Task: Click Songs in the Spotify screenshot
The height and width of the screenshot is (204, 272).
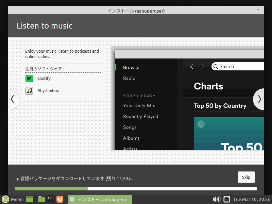Action: (x=130, y=127)
